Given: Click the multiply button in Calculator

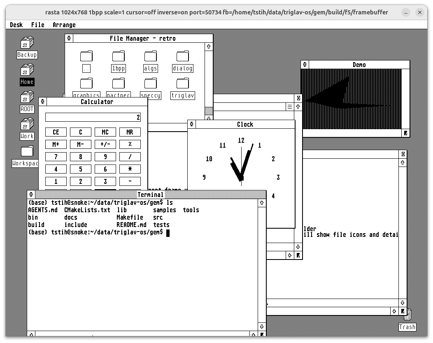Looking at the screenshot, I should pos(130,169).
